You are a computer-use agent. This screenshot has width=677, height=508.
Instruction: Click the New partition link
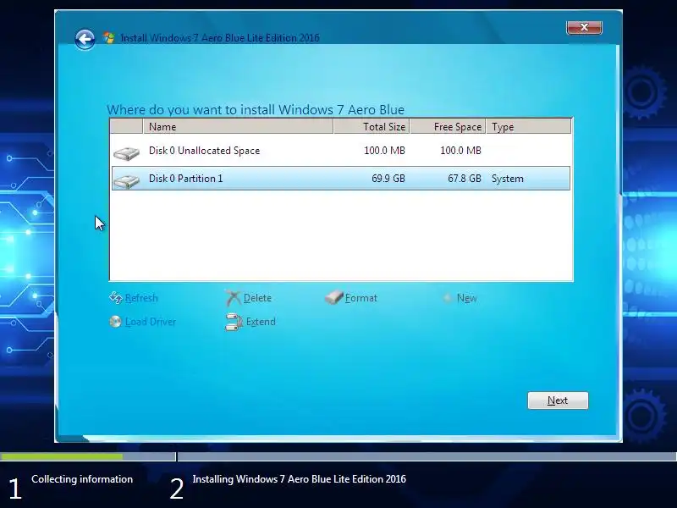pyautogui.click(x=467, y=298)
